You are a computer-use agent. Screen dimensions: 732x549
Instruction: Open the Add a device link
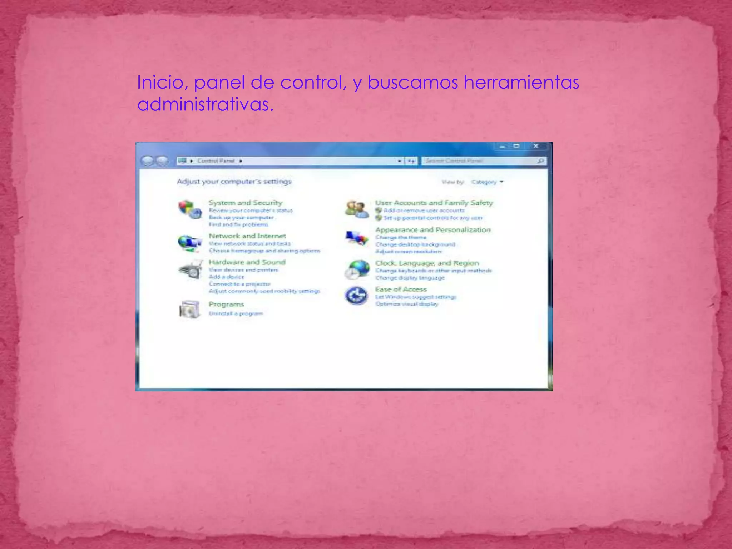coord(226,277)
